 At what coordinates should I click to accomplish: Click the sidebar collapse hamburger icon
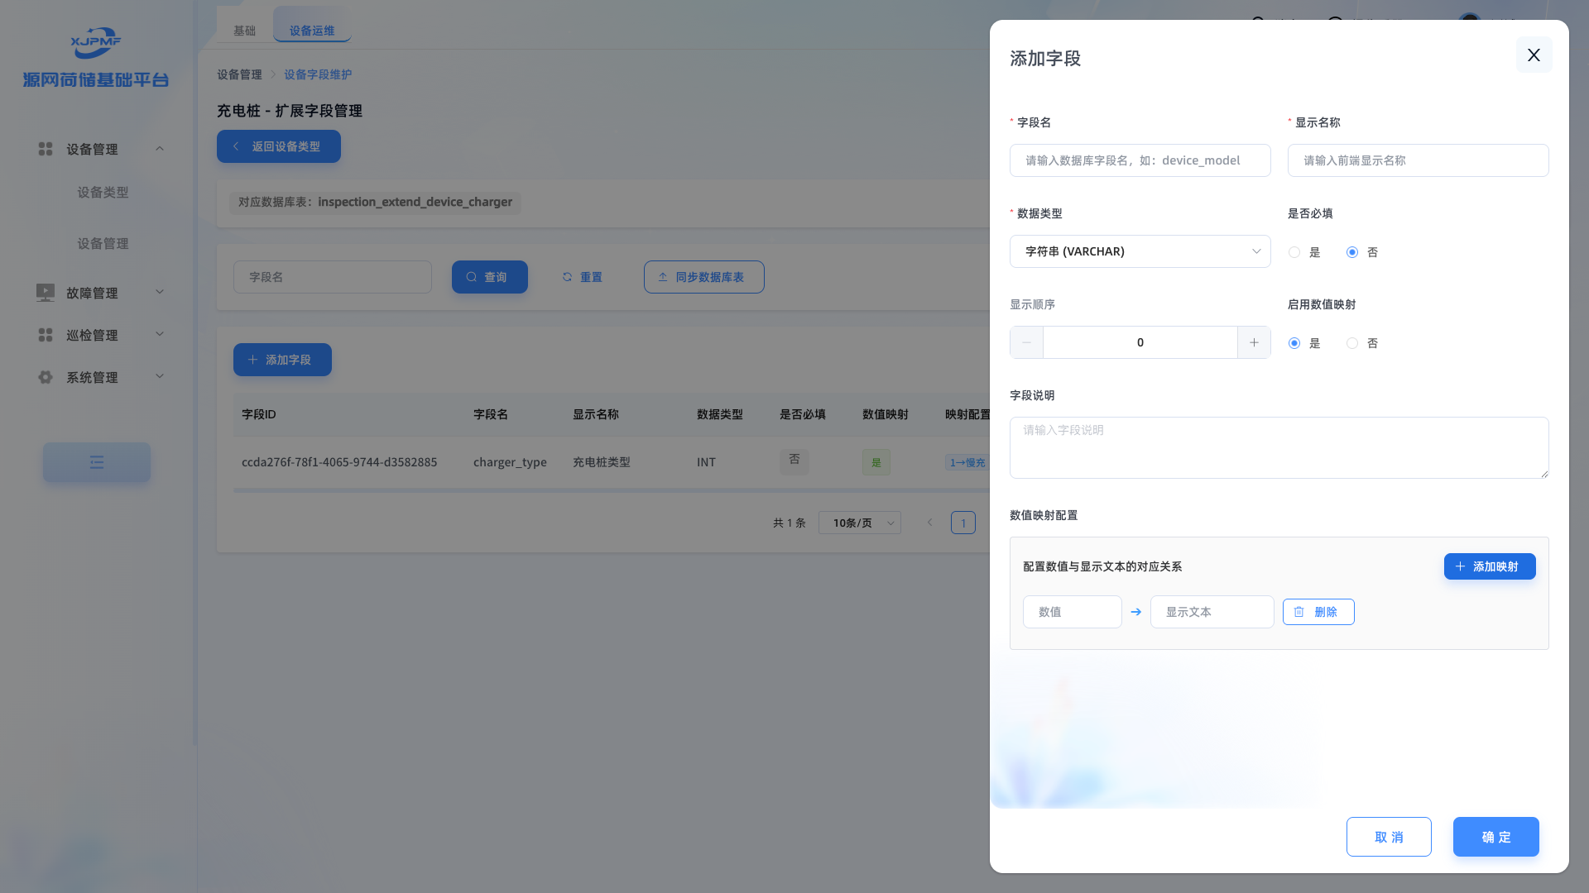[x=97, y=462]
